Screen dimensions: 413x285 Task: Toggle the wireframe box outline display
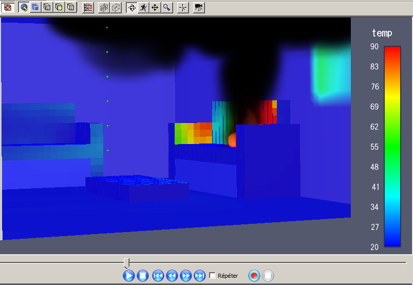click(116, 8)
